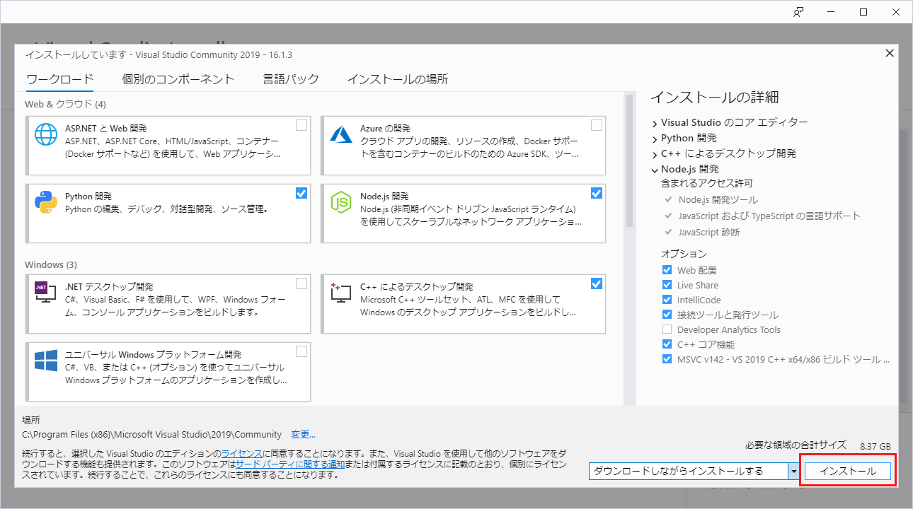This screenshot has width=913, height=509.
Task: Click the feedback icon in the title bar
Action: (799, 12)
